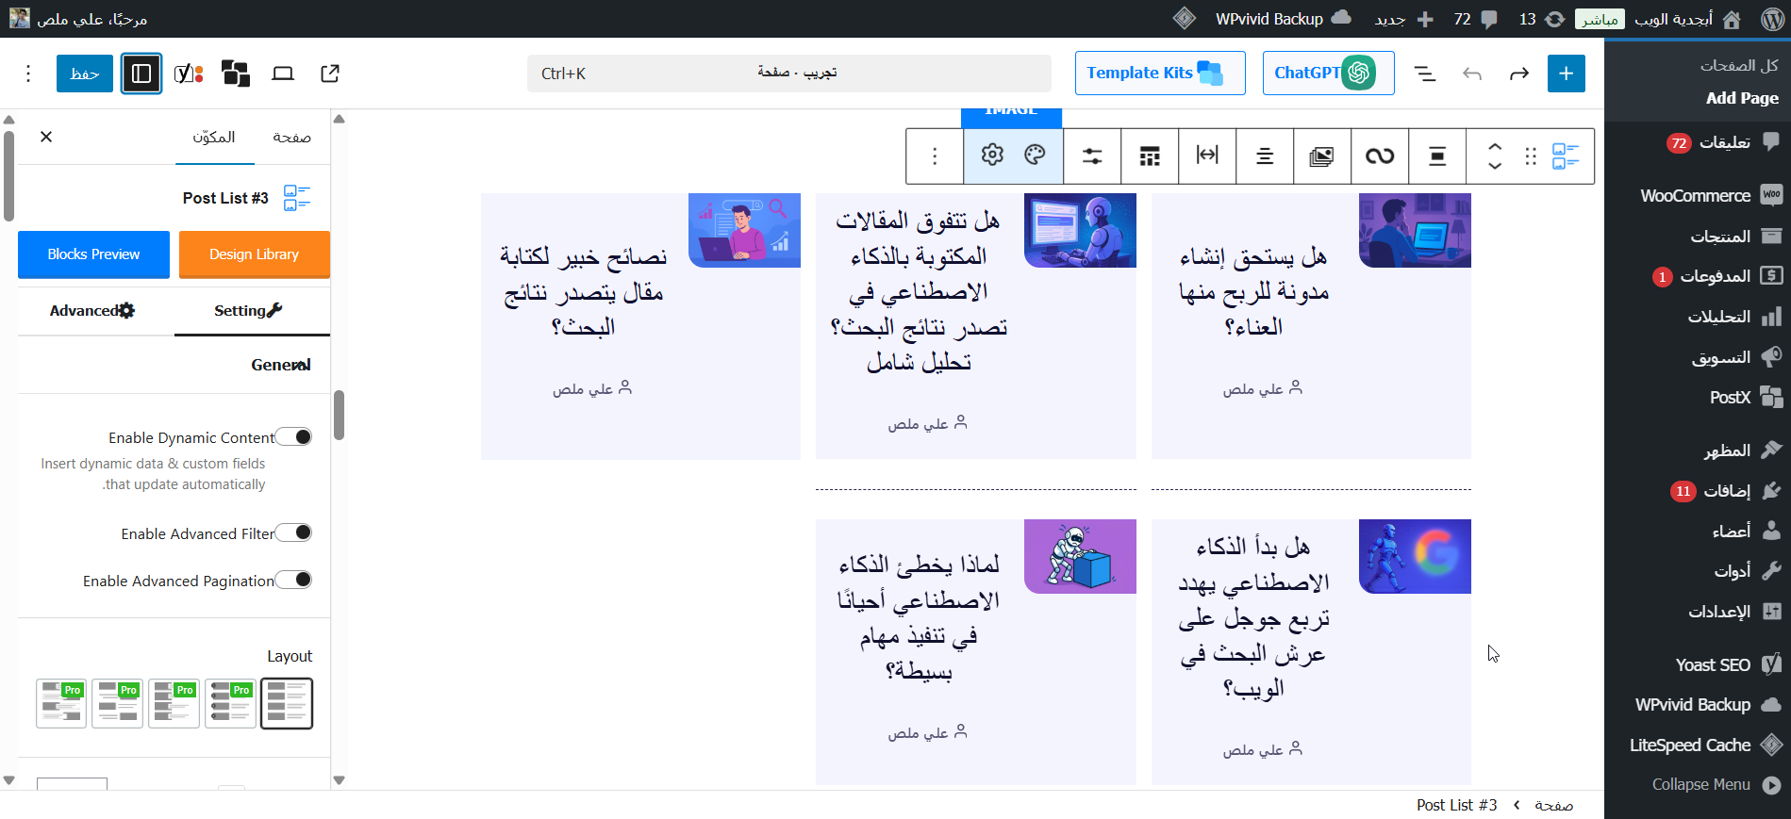Open the Yoast SEO icon in top bar
Screen dimensions: 1791x819
point(189,74)
